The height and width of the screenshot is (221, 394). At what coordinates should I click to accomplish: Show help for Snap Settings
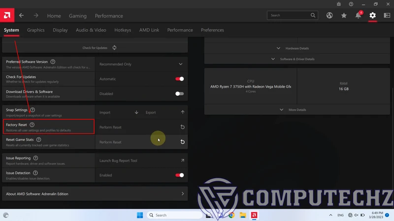point(33,110)
